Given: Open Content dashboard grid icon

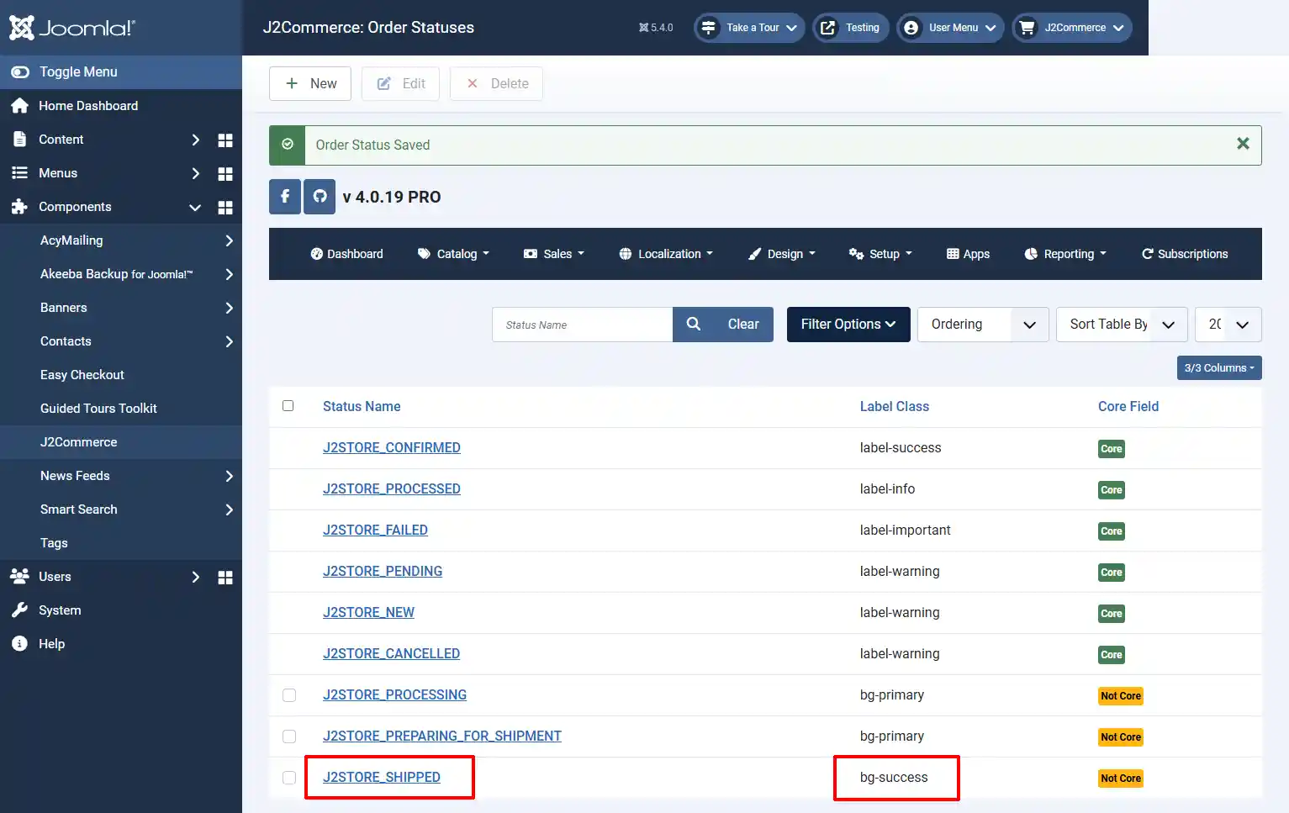Looking at the screenshot, I should click(225, 140).
